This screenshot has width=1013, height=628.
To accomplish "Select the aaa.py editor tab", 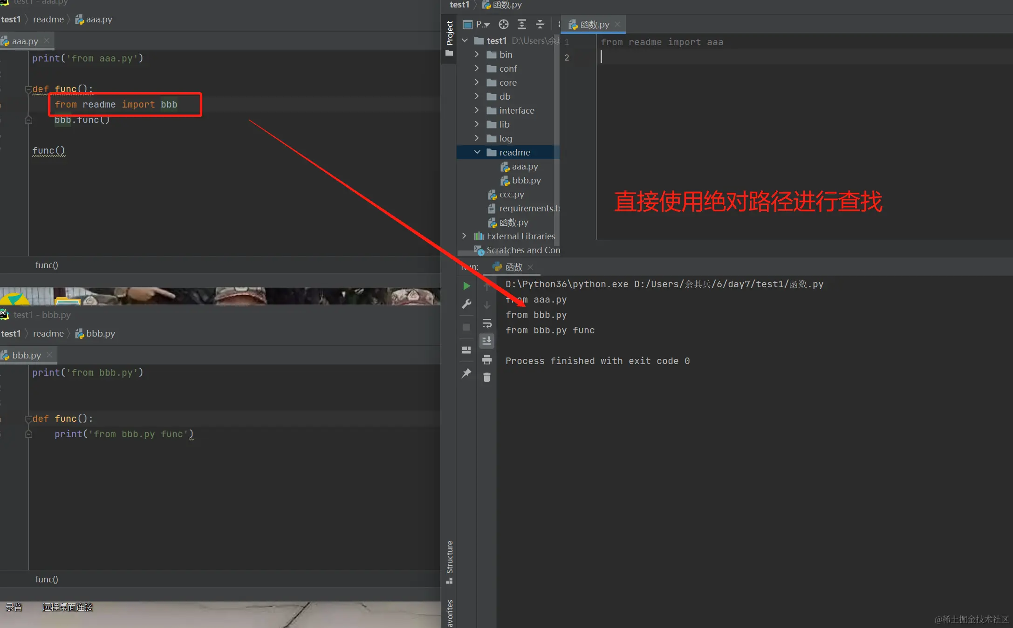I will coord(25,41).
